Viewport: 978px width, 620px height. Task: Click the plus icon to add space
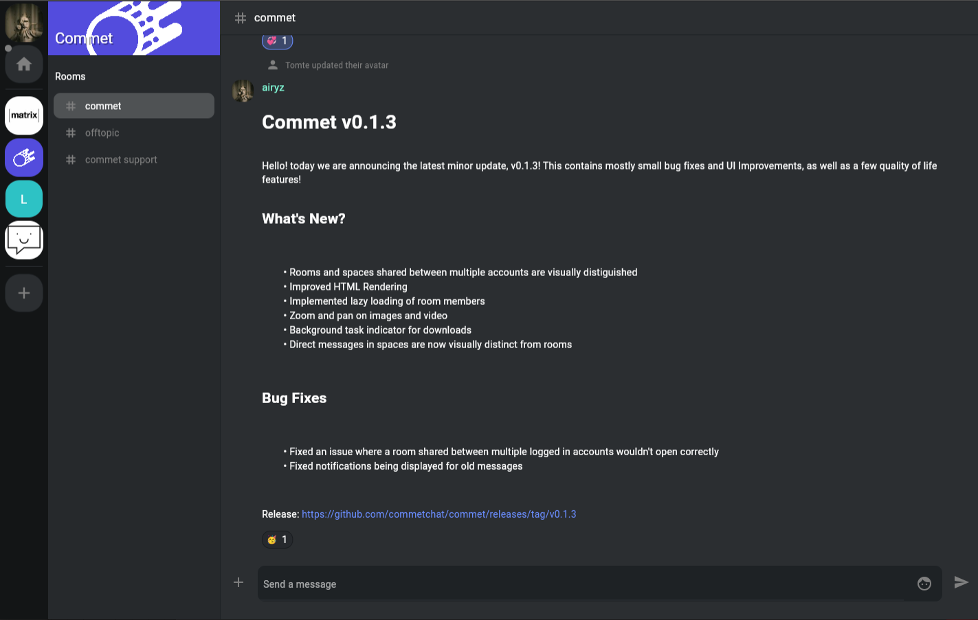[24, 293]
